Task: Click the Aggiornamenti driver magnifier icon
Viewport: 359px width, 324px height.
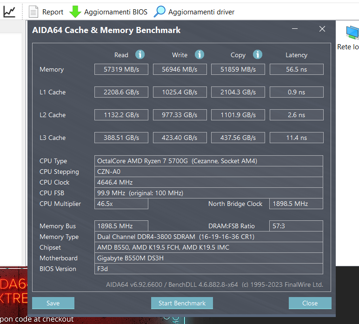Action: 160,12
